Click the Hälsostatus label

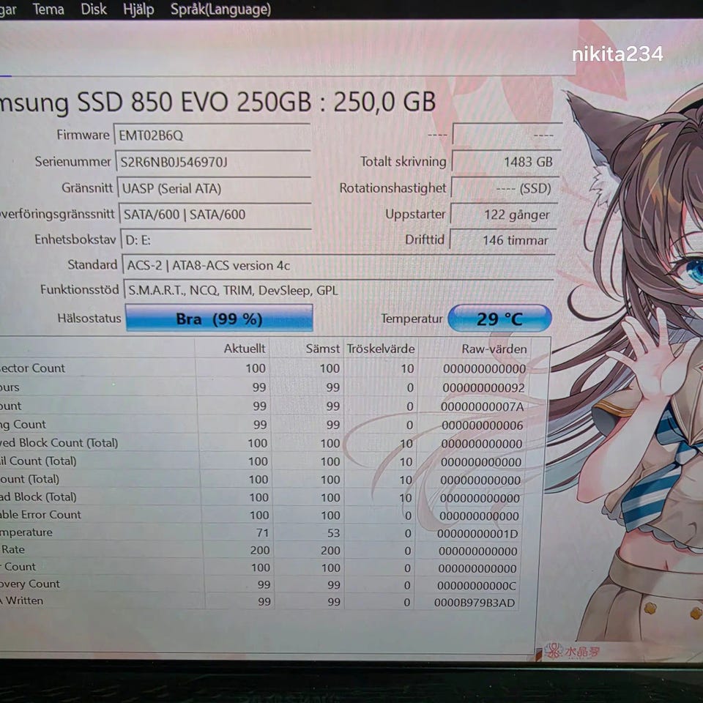[89, 319]
